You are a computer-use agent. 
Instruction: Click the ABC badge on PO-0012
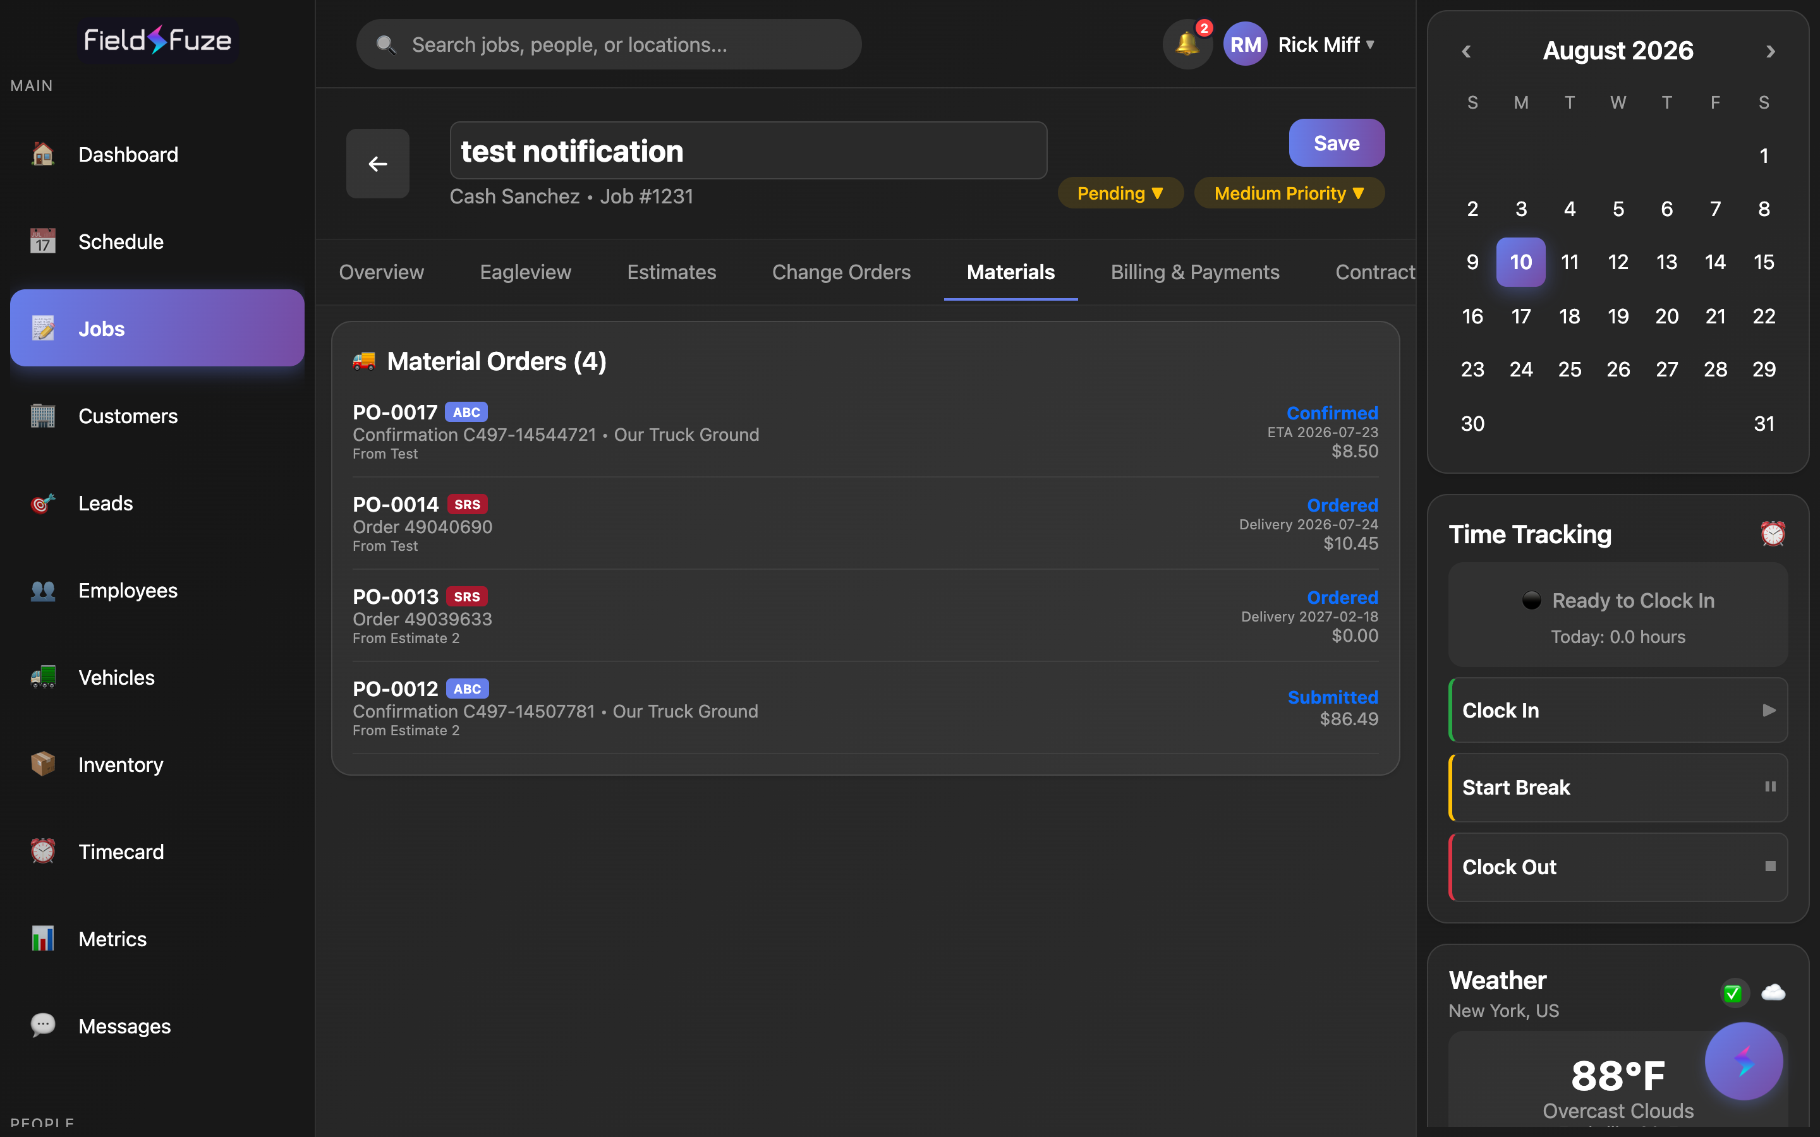tap(467, 689)
